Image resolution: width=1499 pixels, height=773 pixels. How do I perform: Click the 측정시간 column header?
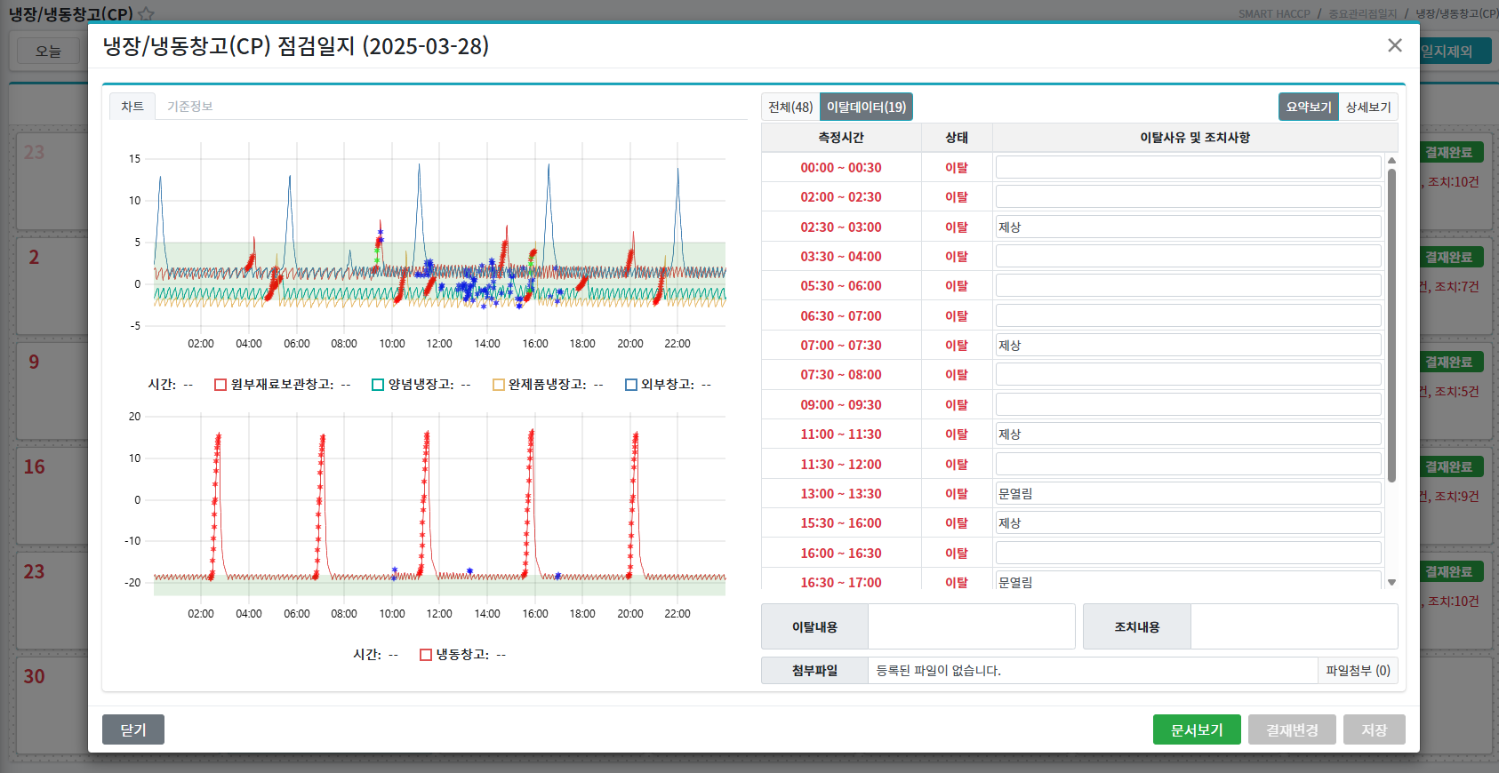(x=841, y=138)
